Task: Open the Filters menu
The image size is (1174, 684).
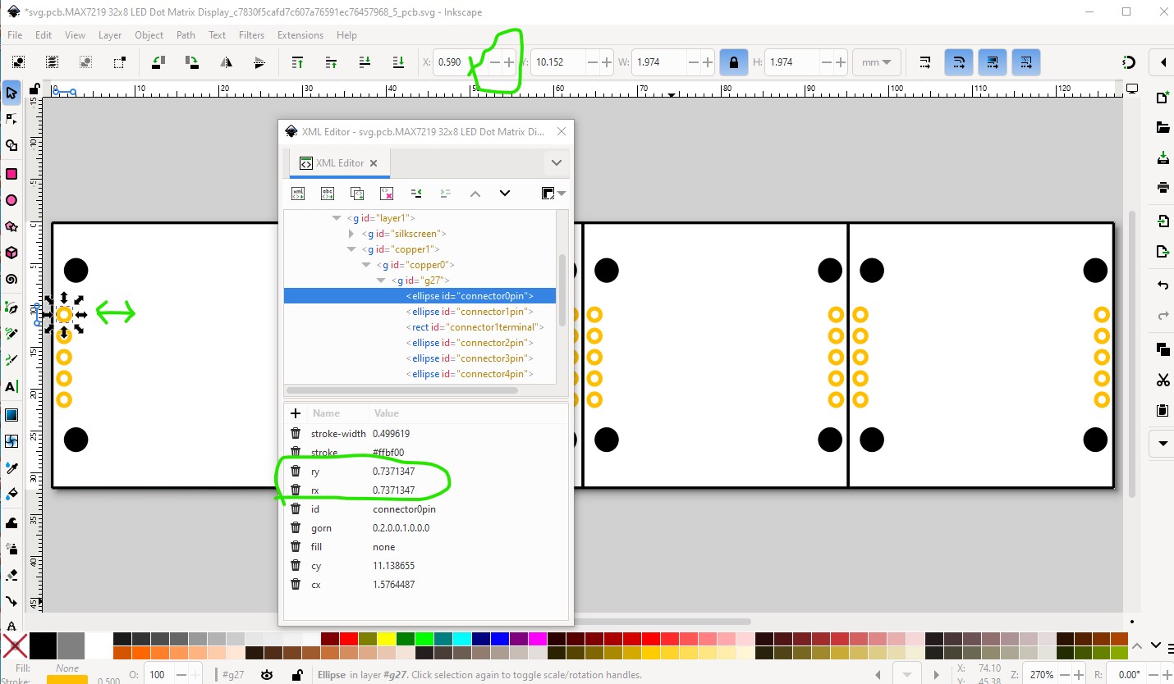Action: tap(251, 35)
